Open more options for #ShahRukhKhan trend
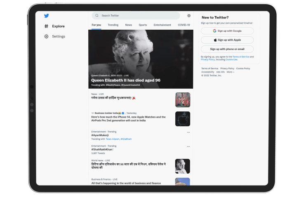The height and width of the screenshot is (198, 294). (x=188, y=146)
